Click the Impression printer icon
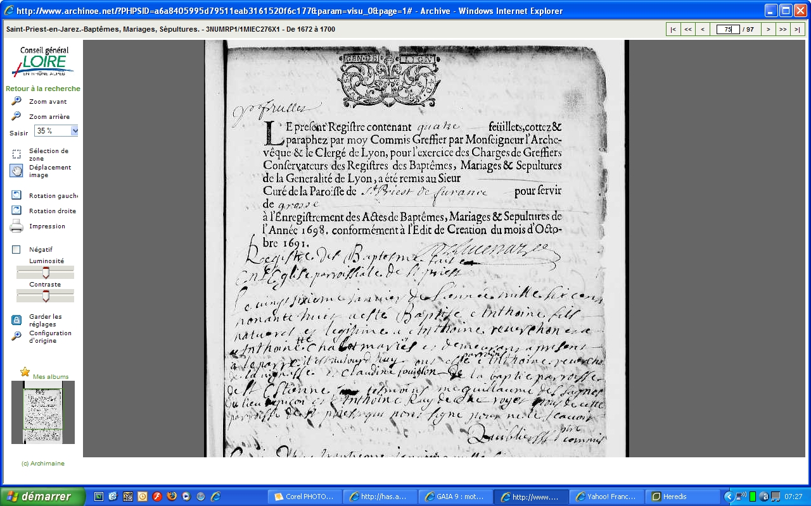 [16, 226]
